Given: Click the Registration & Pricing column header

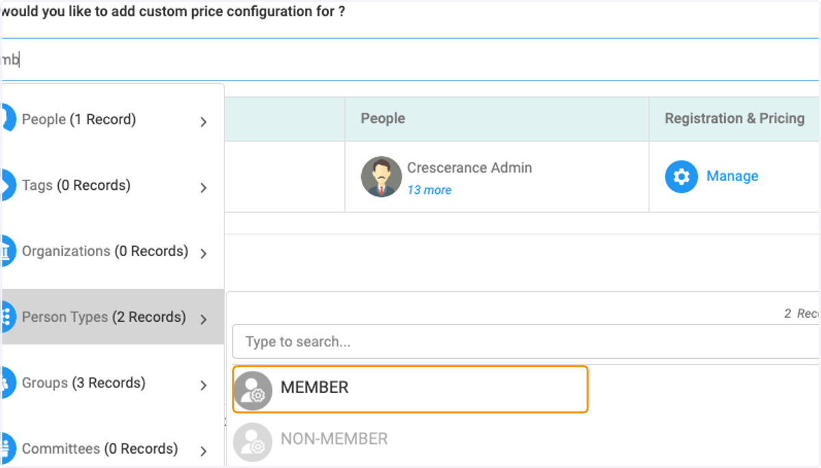Looking at the screenshot, I should tap(735, 118).
